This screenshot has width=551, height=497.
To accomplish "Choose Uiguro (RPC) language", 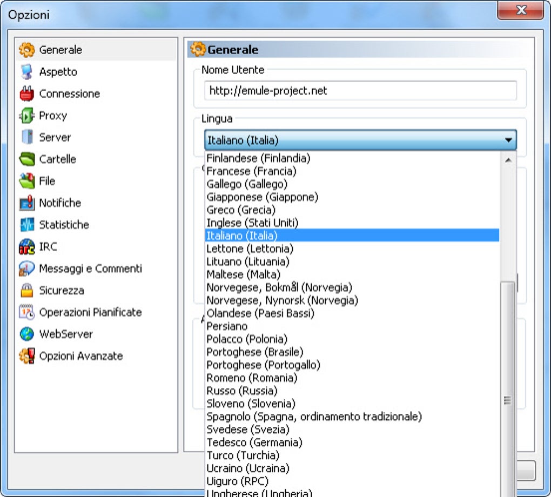I will 352,481.
